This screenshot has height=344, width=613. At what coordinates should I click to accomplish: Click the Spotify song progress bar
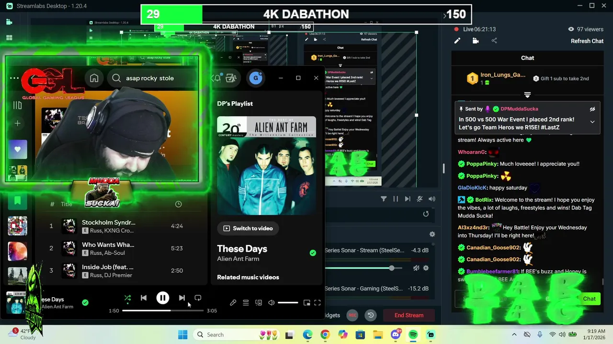coord(163,311)
